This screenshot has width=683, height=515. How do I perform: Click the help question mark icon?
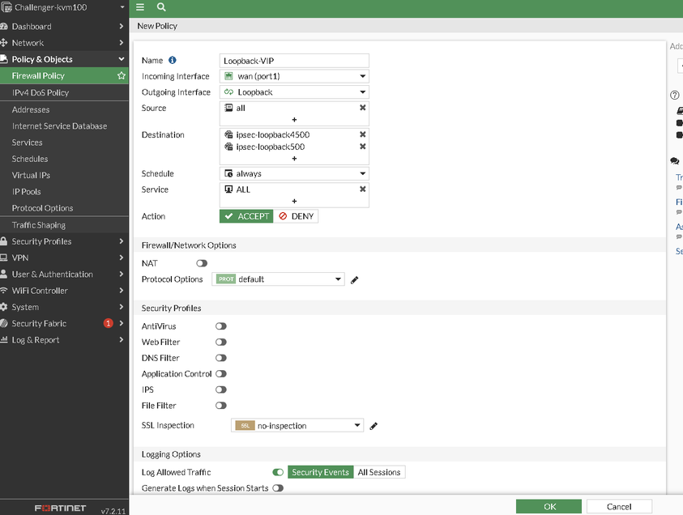674,96
